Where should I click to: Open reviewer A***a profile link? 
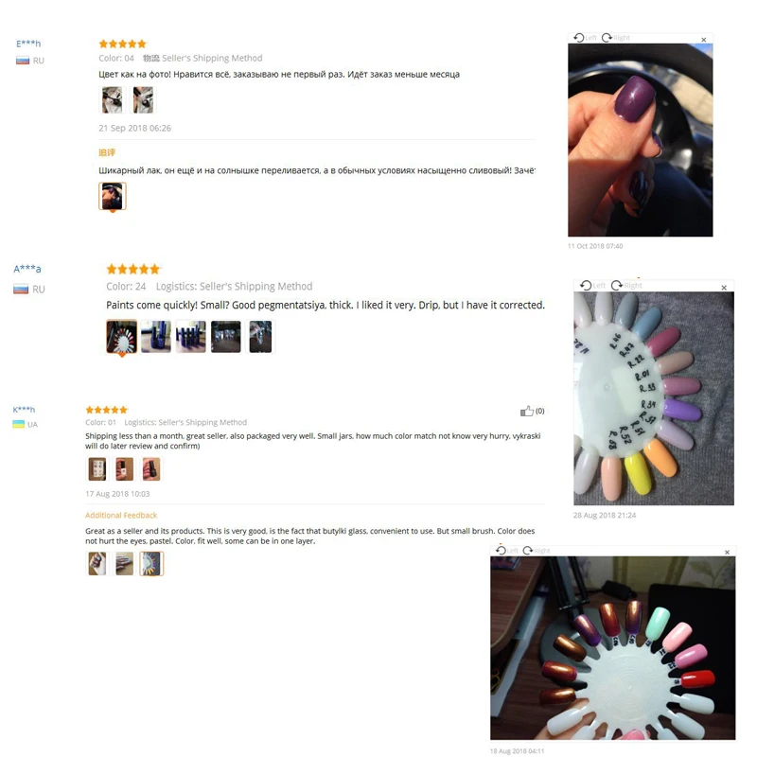click(x=27, y=269)
